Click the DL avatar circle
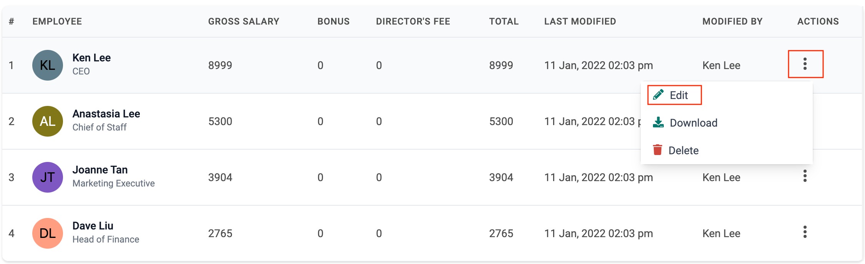Viewport: 865px width, 264px height. pos(48,233)
